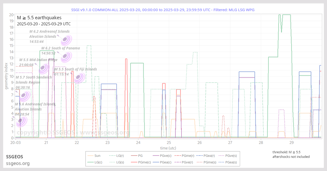The image size is (327, 171).
Task: Click the 'geometry index' y-axis label
Action: pos(7,77)
